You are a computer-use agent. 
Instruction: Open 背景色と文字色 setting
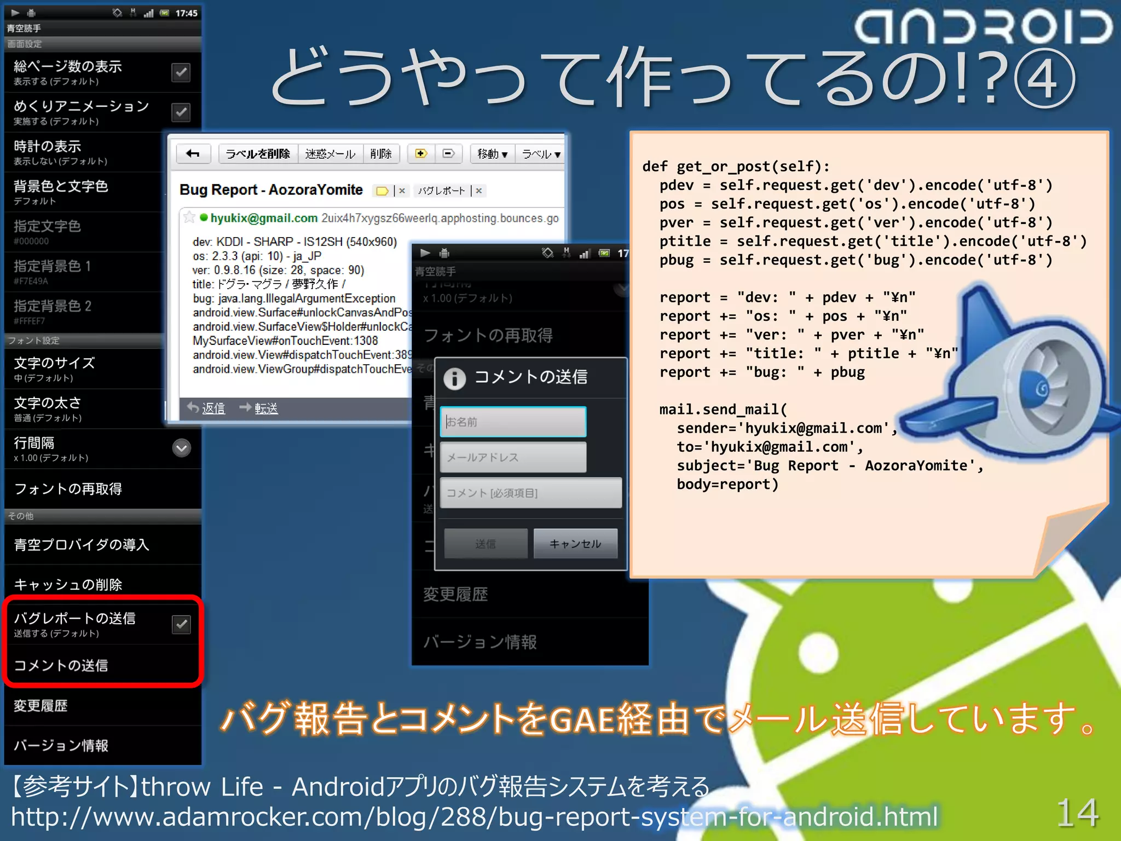point(85,192)
